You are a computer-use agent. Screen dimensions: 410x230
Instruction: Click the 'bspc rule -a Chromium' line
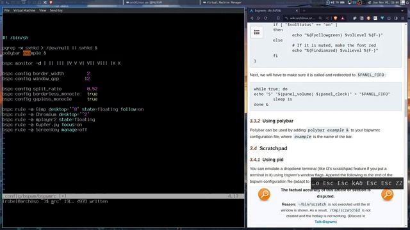tap(46, 114)
